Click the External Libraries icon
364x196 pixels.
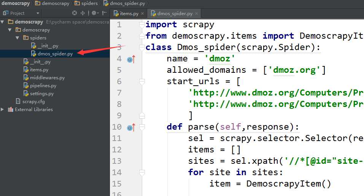pos(10,110)
